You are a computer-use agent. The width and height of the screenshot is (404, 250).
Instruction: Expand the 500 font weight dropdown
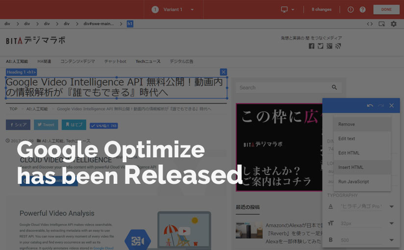point(391,240)
